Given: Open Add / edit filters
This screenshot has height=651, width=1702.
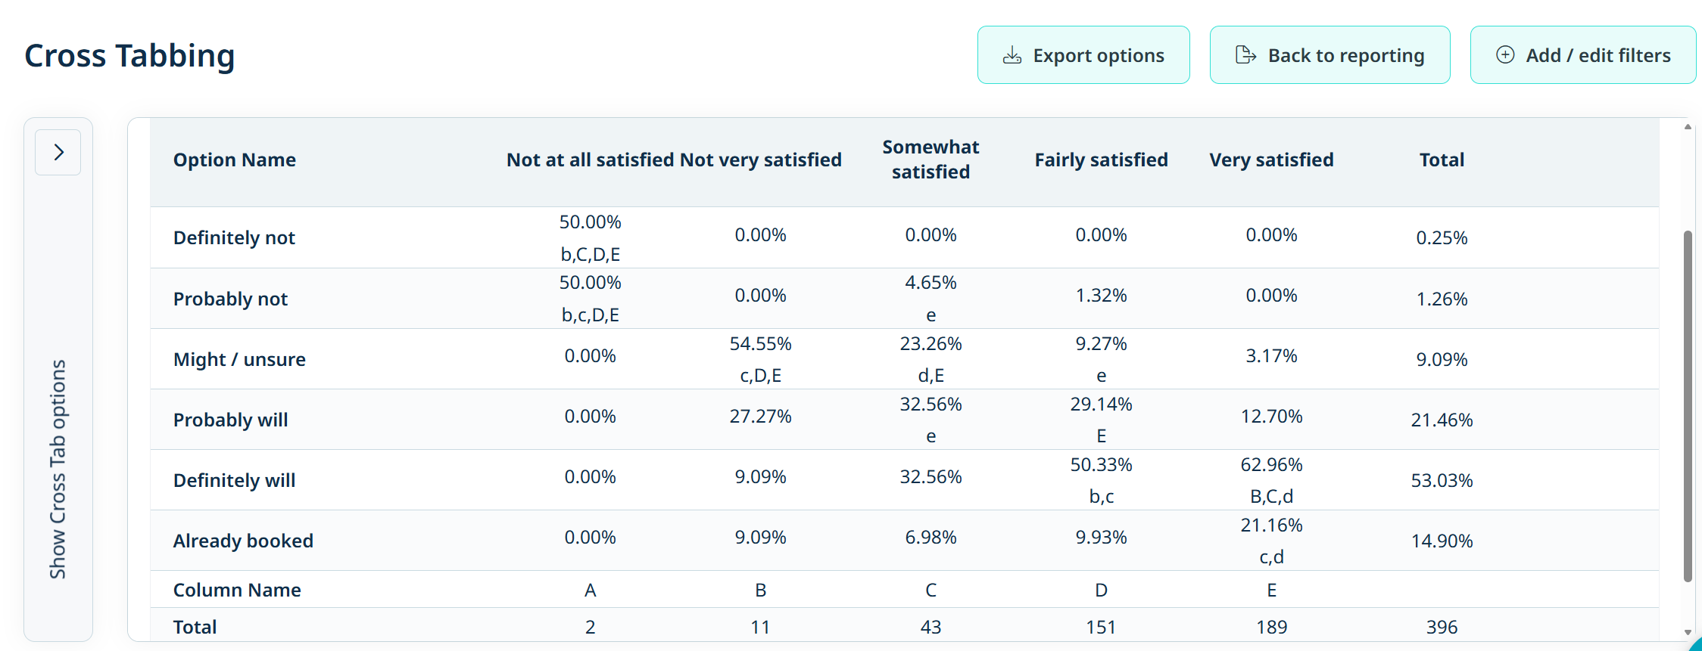Looking at the screenshot, I should pos(1582,55).
